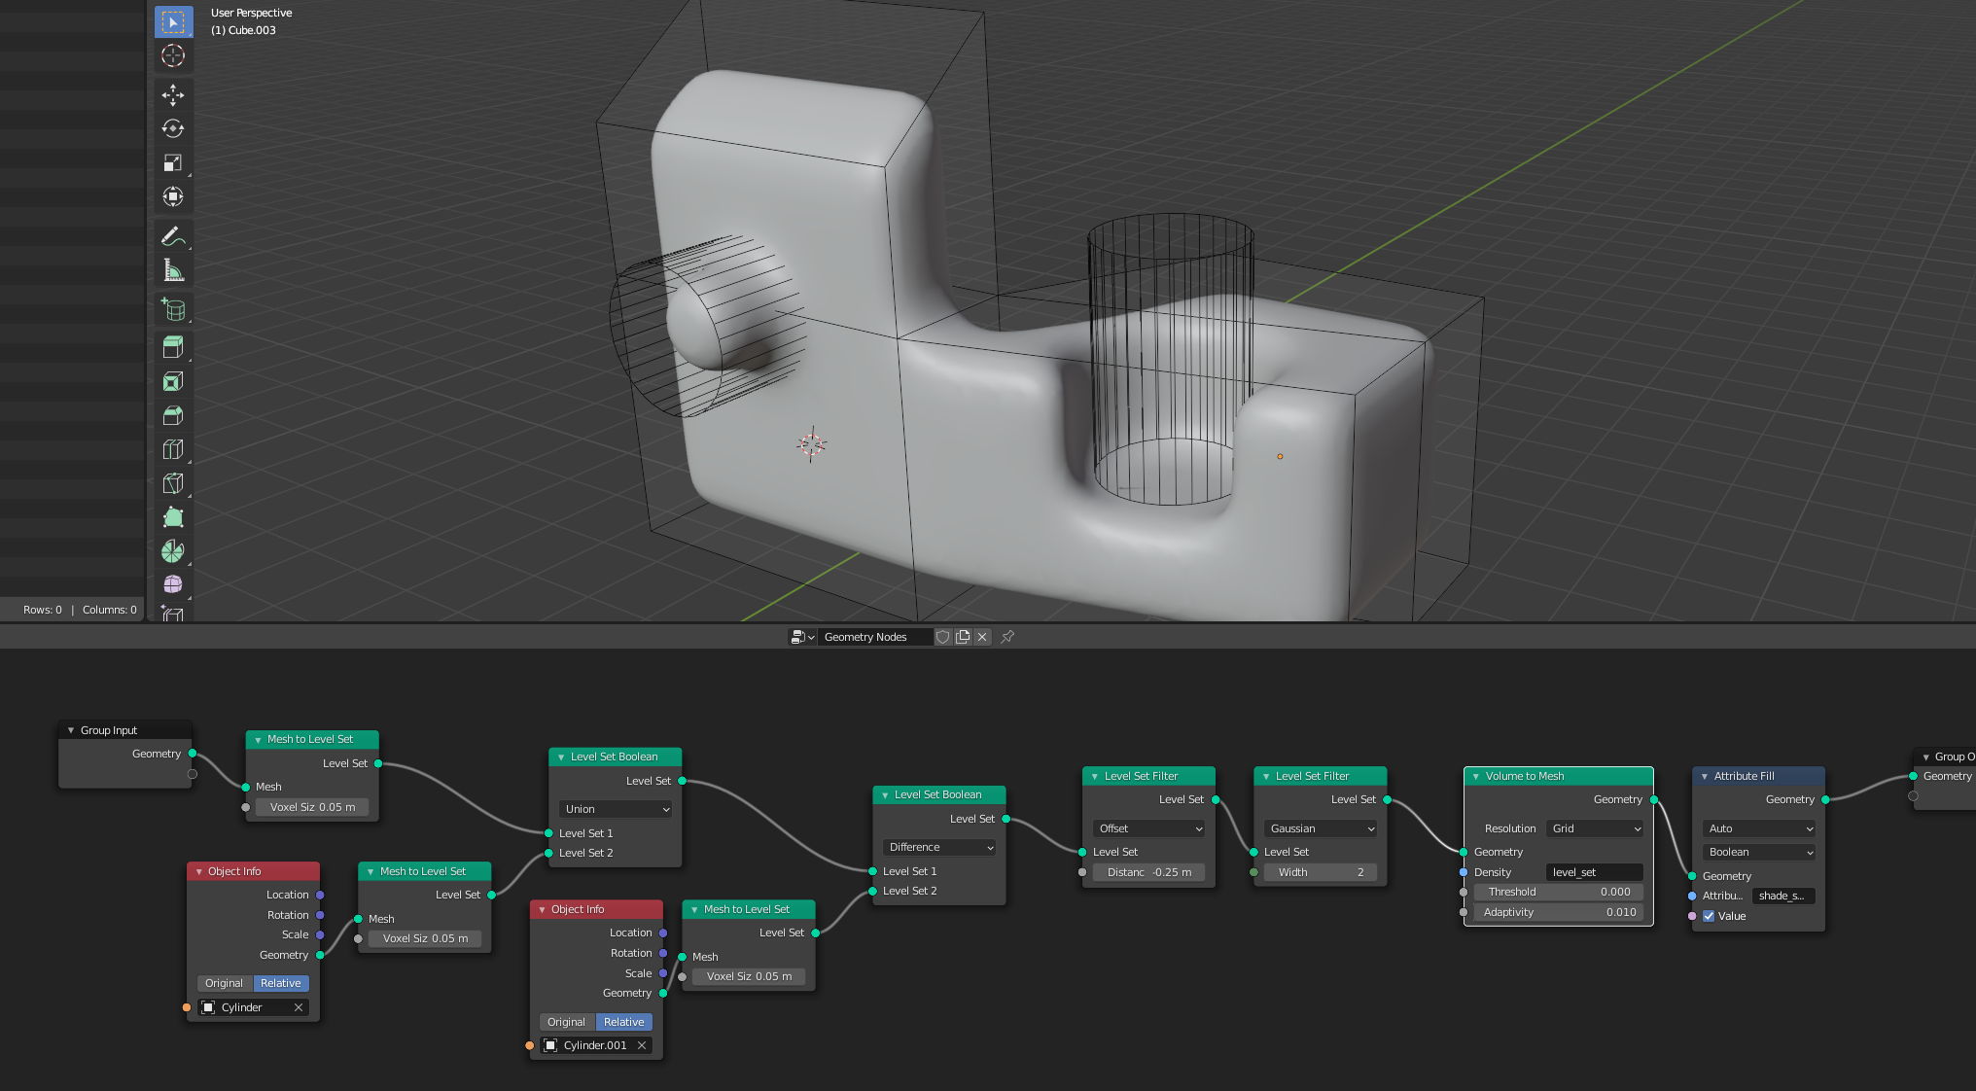Clear the Cylinder object field

click(x=299, y=1007)
